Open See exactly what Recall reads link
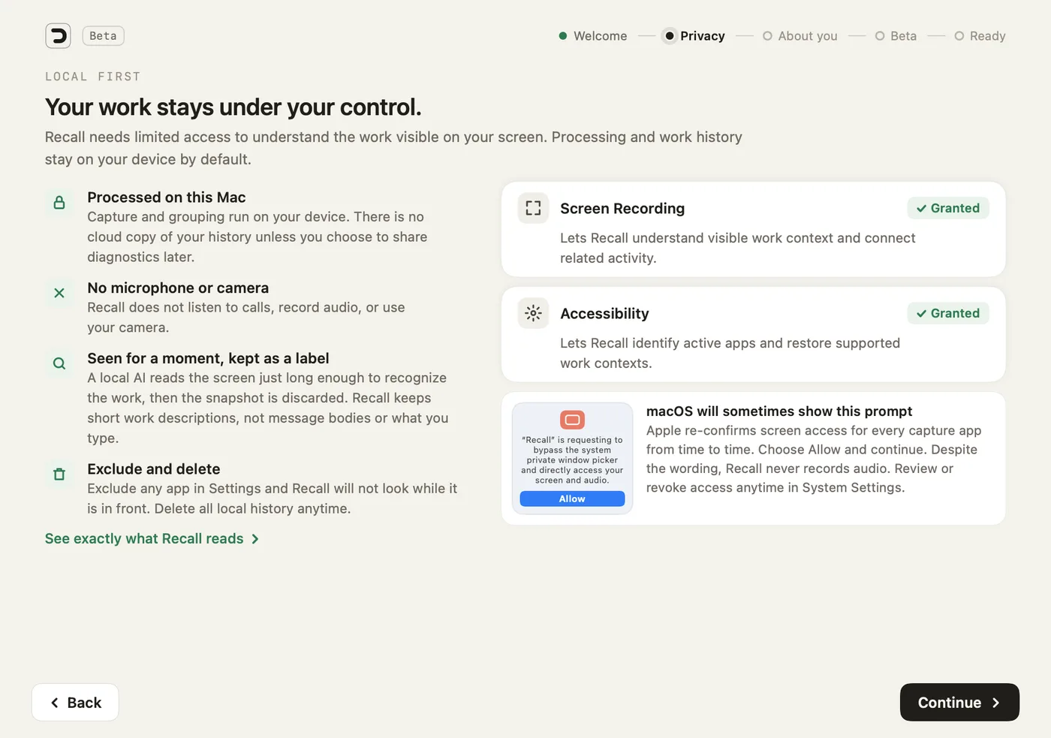This screenshot has height=738, width=1051. click(x=152, y=539)
